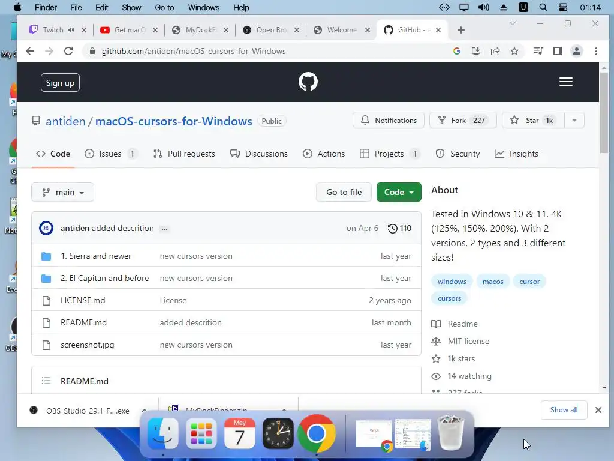The image size is (614, 461).
Task: Open the minimized Chrome window thumbnail in dock
Action: (x=374, y=433)
